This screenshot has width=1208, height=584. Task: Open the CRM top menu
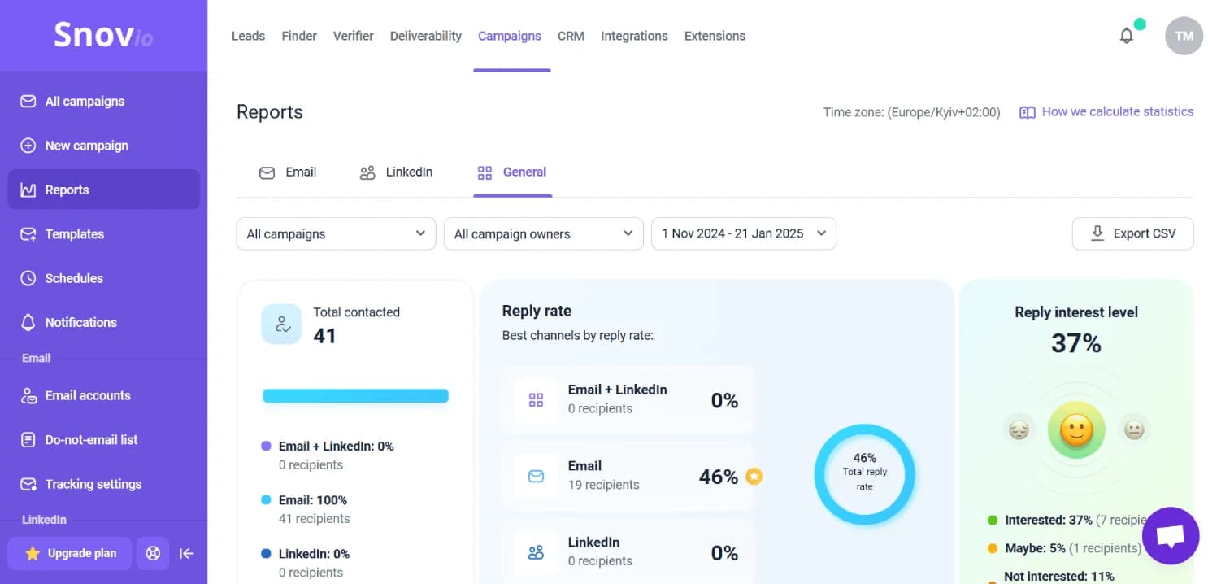pos(571,36)
